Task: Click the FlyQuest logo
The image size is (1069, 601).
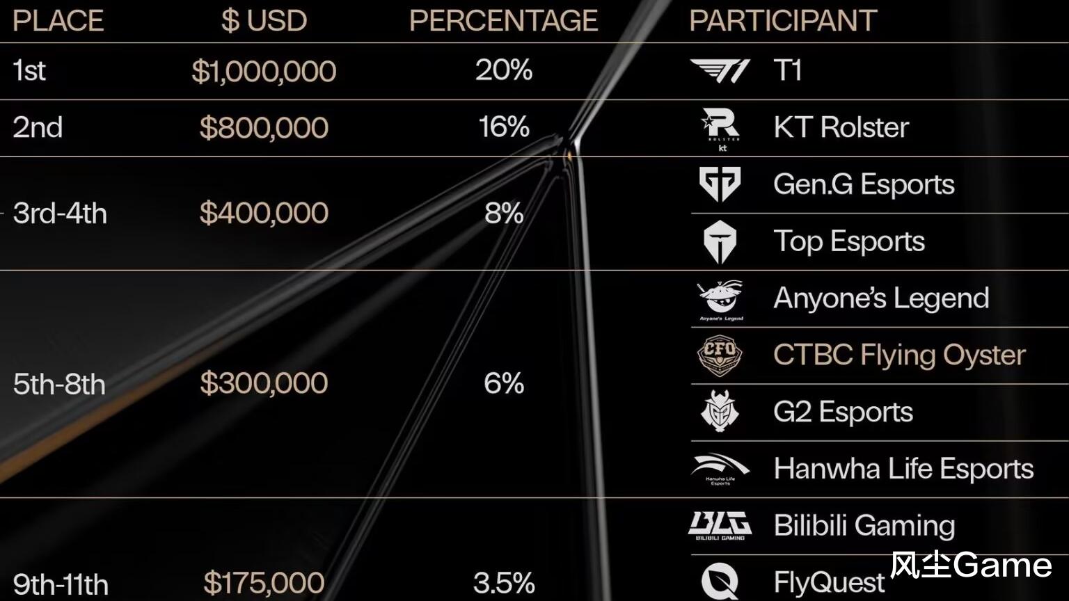Action: tap(720, 582)
